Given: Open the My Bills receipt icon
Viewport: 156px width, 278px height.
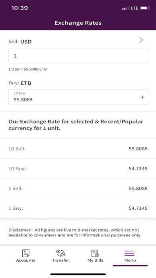Looking at the screenshot, I should coord(95,253).
